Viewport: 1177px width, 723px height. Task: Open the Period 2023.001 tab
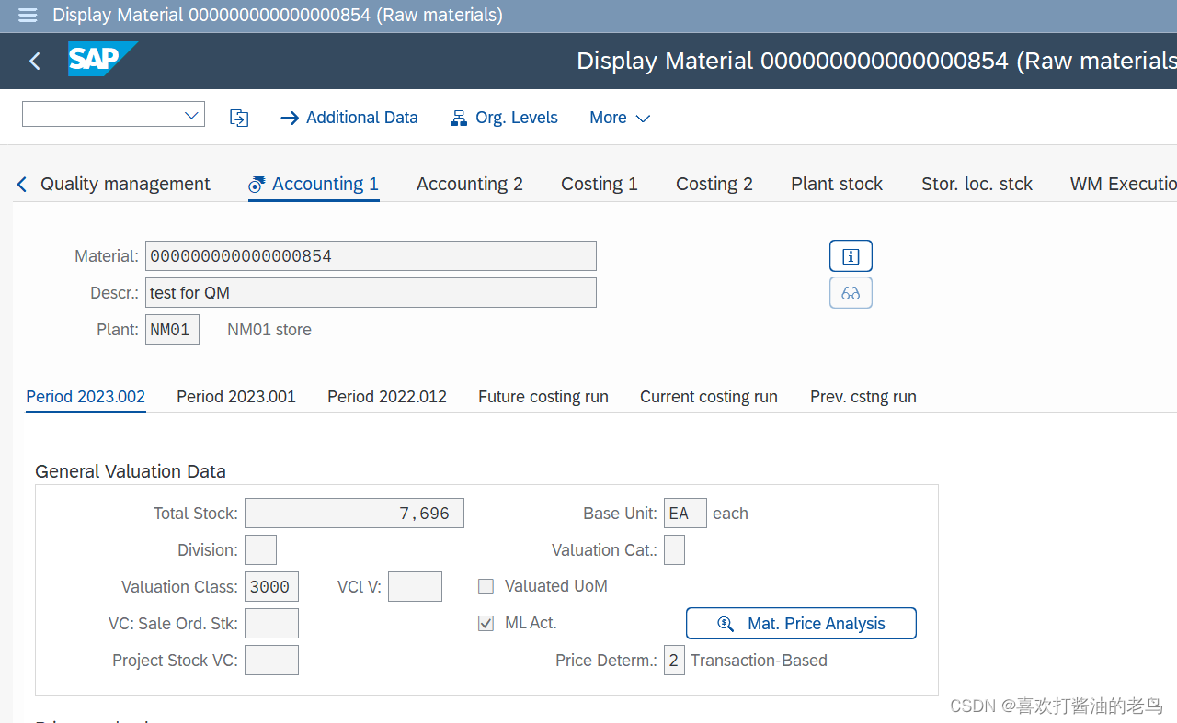pyautogui.click(x=235, y=396)
